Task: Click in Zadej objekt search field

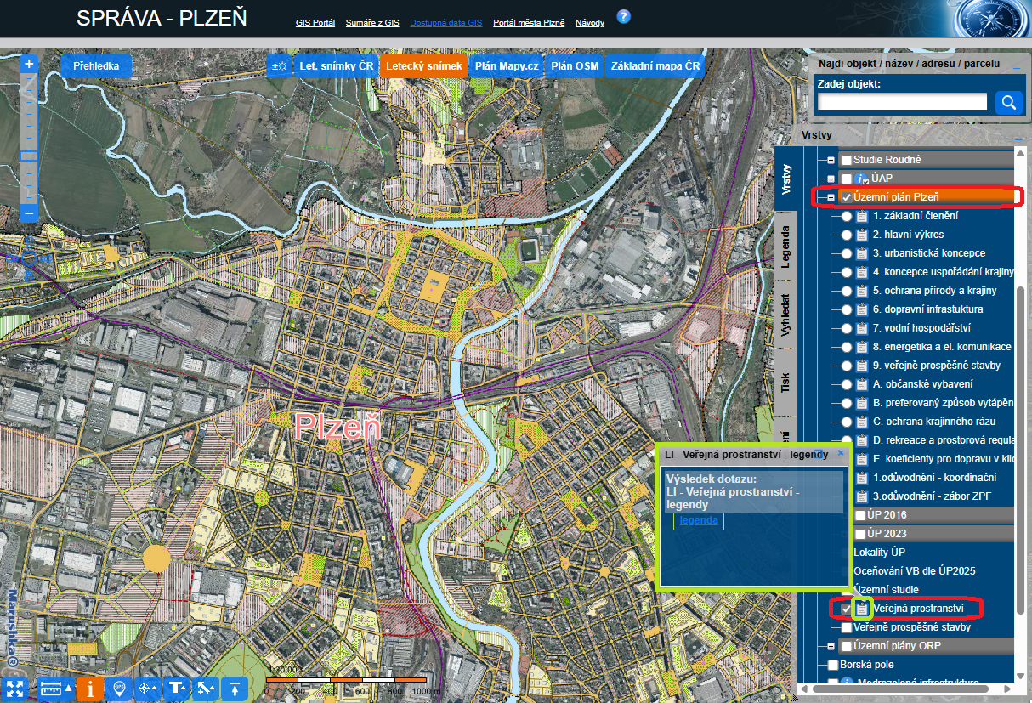Action: (902, 102)
